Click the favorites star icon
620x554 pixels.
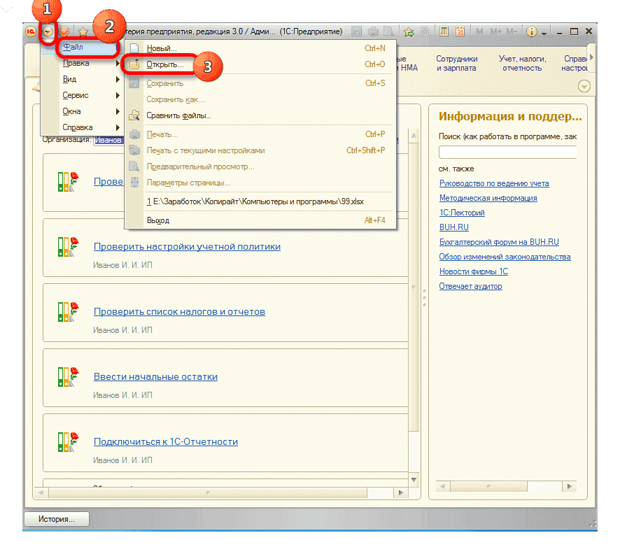pos(83,31)
